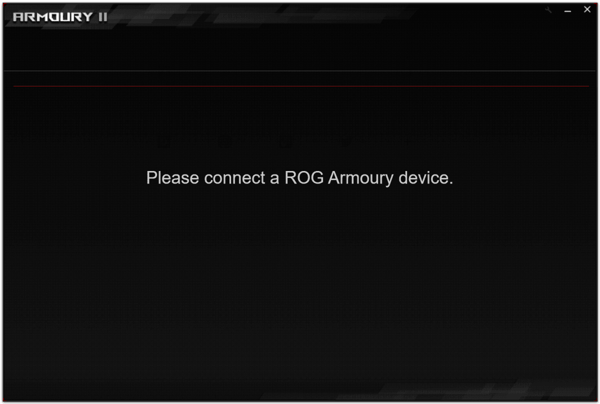The width and height of the screenshot is (600, 404).
Task: Click the word "ROG" in the message
Action: pos(304,178)
